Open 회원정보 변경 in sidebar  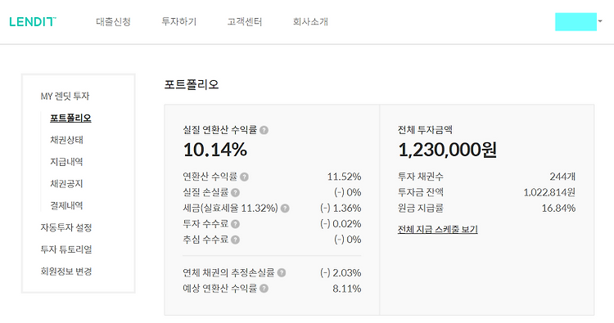pyautogui.click(x=66, y=271)
